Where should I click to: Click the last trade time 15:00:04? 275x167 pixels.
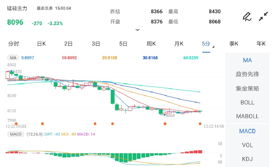63,8
